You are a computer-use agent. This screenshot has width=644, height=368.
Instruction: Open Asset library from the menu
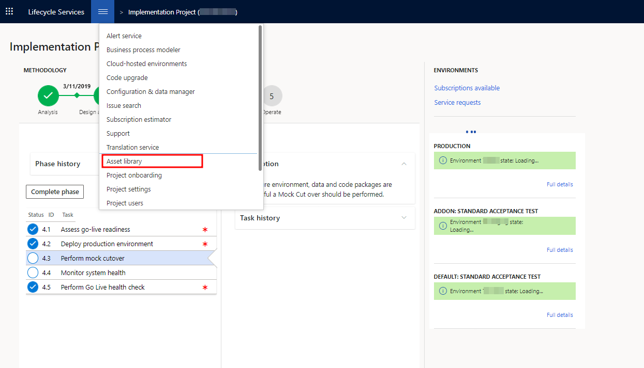point(124,162)
